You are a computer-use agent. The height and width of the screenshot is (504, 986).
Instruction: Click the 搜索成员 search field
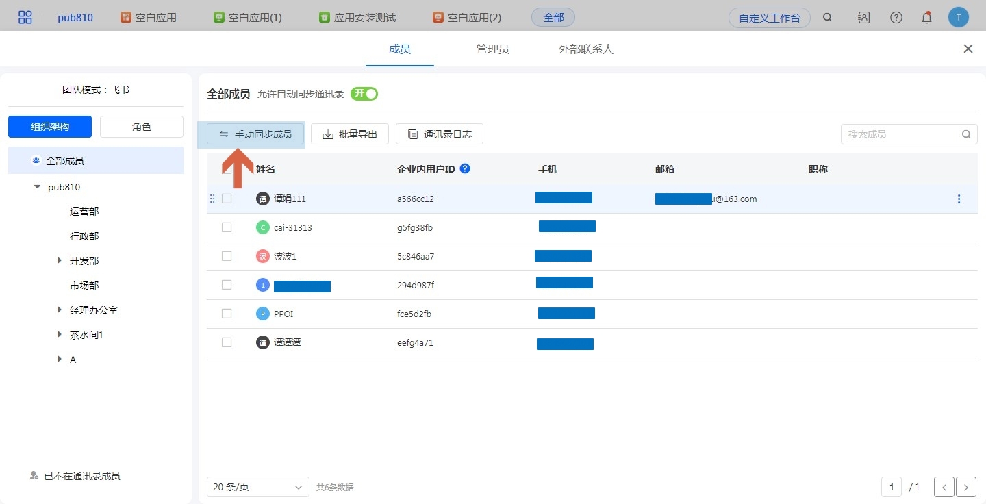[900, 134]
